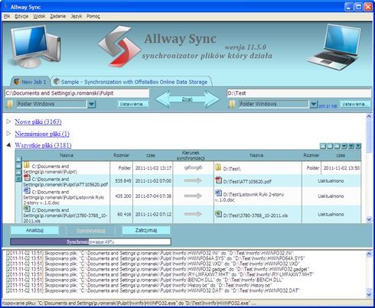Click the file list scrollbar down arrow
Screen dimensions: 375x308
point(369,219)
